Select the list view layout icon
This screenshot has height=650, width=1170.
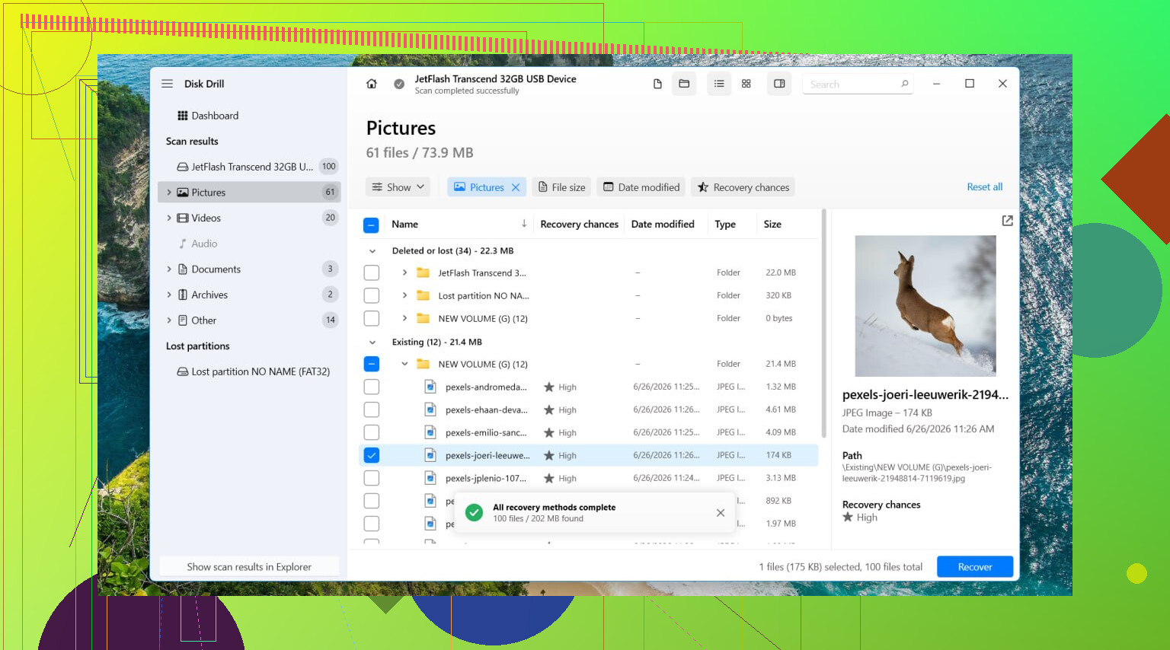point(719,84)
